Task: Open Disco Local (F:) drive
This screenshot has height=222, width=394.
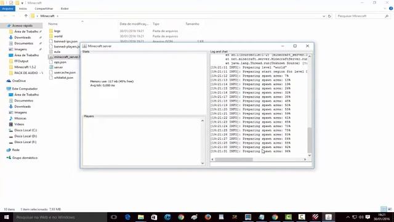Action: point(25,142)
